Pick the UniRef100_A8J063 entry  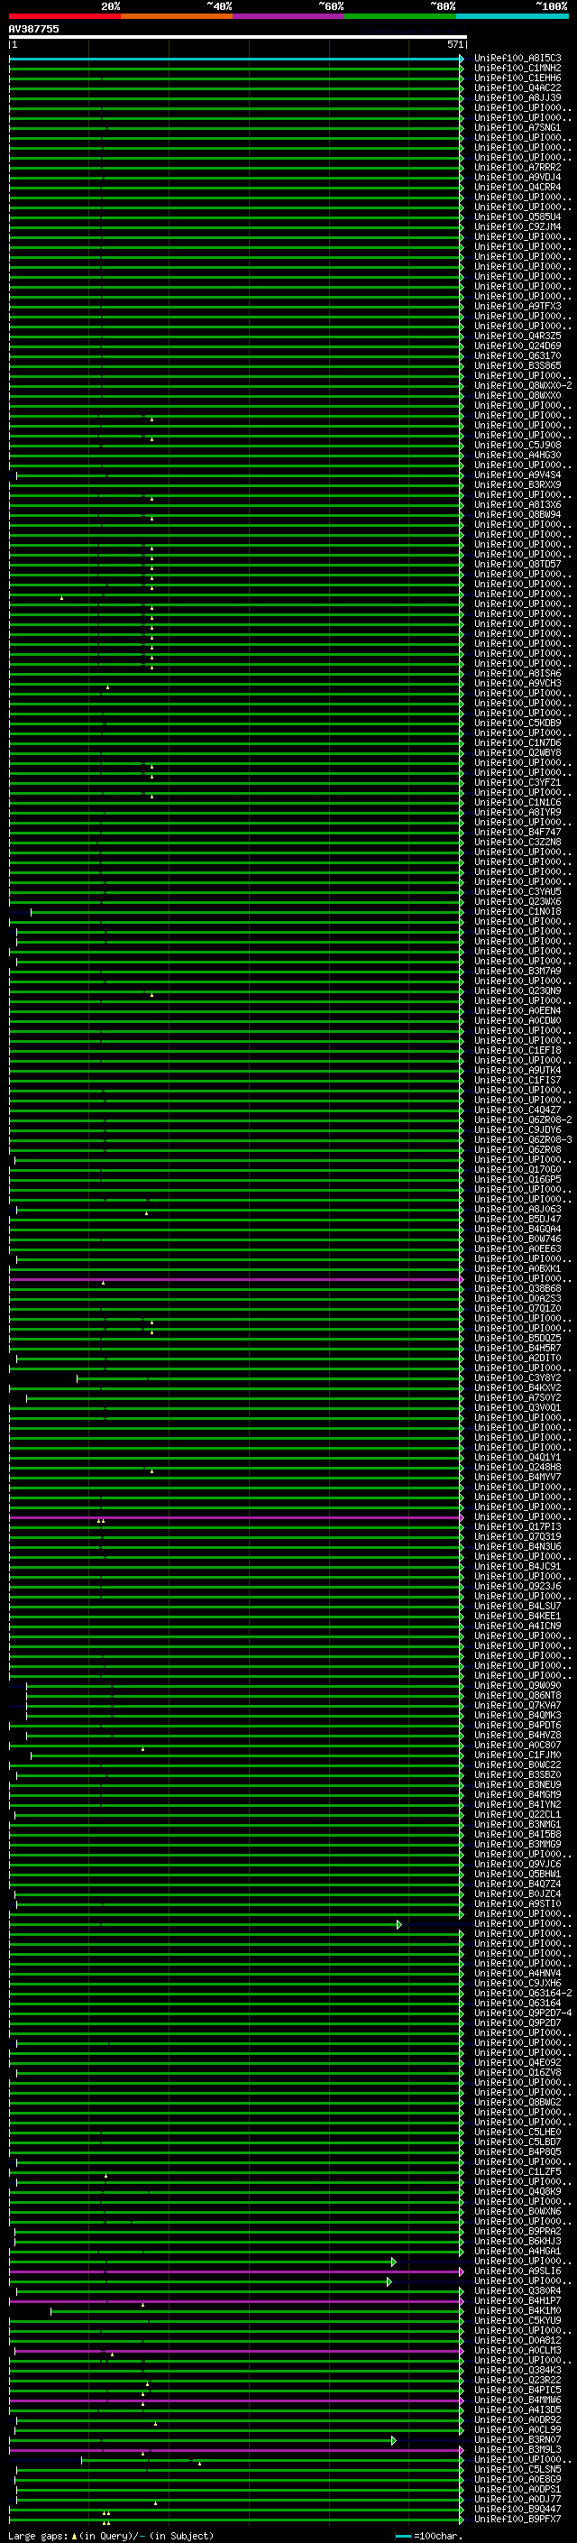click(517, 1210)
